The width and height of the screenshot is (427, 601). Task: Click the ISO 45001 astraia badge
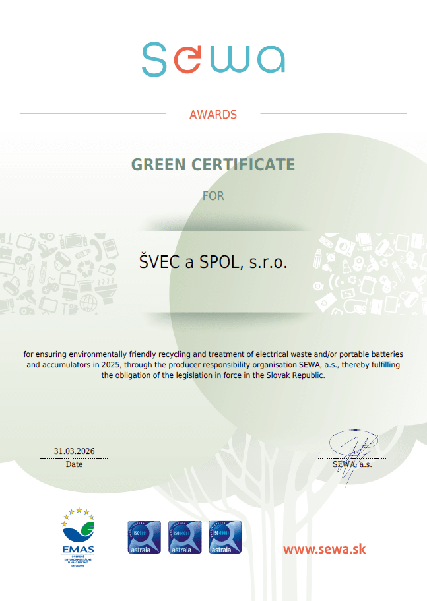click(x=224, y=537)
